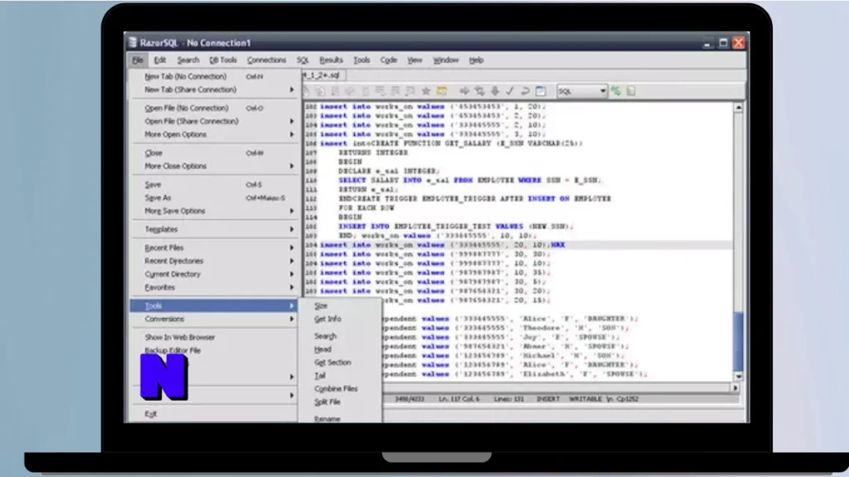Open the SQL menu in the menu bar

303,60
